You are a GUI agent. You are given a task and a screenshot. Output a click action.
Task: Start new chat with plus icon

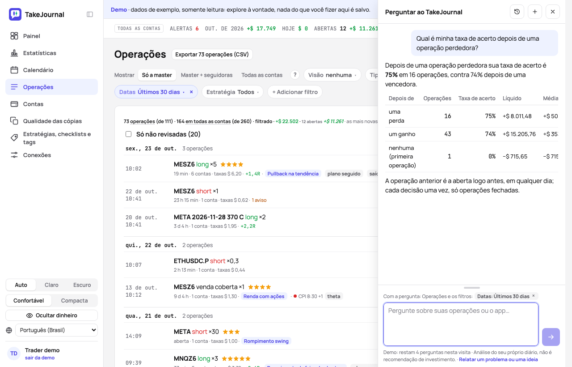(535, 12)
